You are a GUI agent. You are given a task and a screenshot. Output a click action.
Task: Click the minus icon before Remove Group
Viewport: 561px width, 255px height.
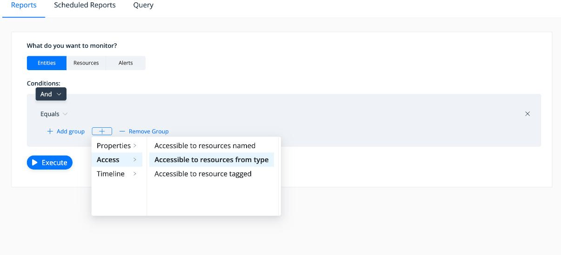coord(122,131)
